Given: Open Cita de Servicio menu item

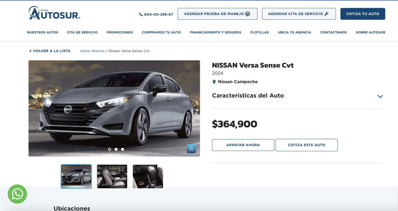Looking at the screenshot, I should (x=82, y=32).
